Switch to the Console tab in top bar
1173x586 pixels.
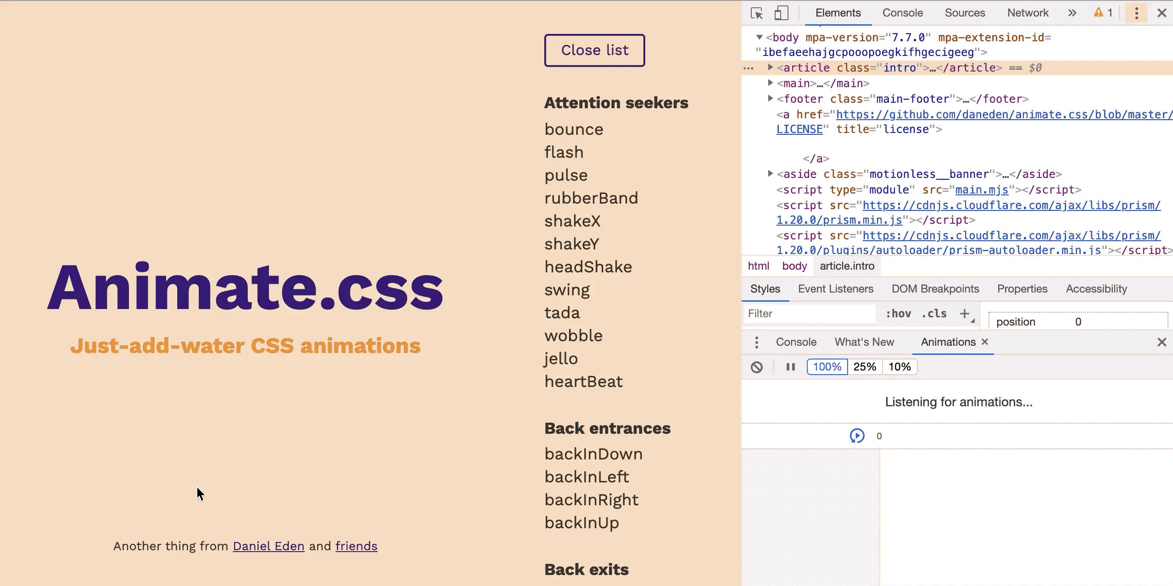click(x=903, y=13)
